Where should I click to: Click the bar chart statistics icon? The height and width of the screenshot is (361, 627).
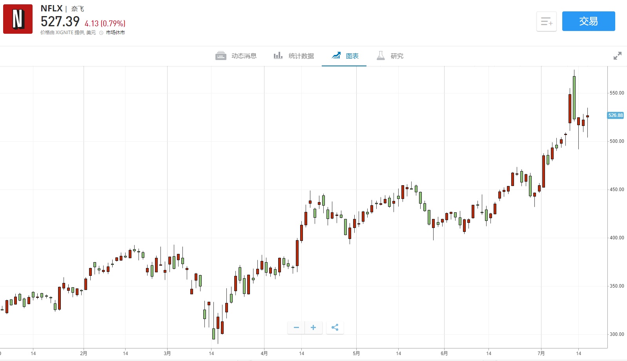[x=278, y=56]
